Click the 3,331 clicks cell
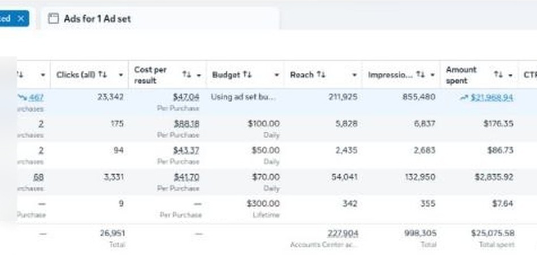The image size is (537, 255). point(114,177)
